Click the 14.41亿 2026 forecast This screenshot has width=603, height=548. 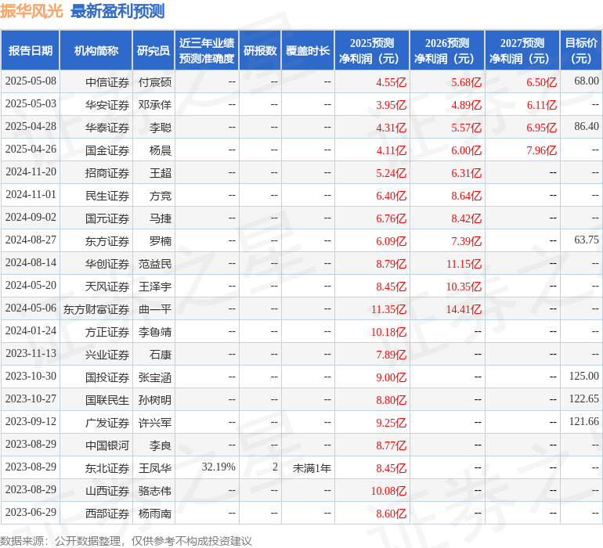[x=464, y=309]
